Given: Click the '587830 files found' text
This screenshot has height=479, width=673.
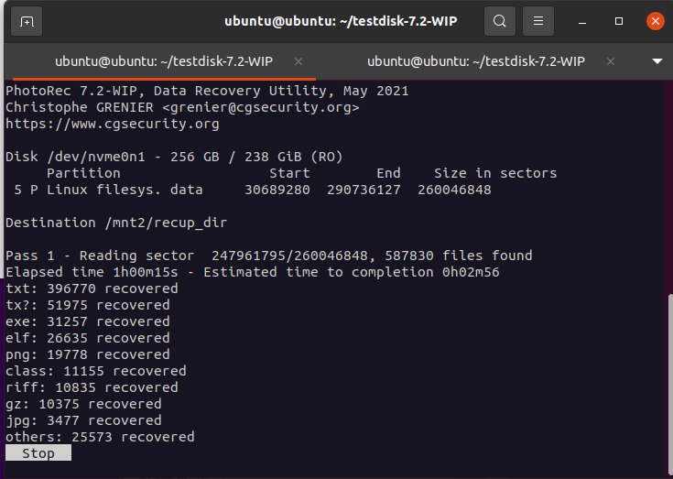Looking at the screenshot, I should coord(459,256).
